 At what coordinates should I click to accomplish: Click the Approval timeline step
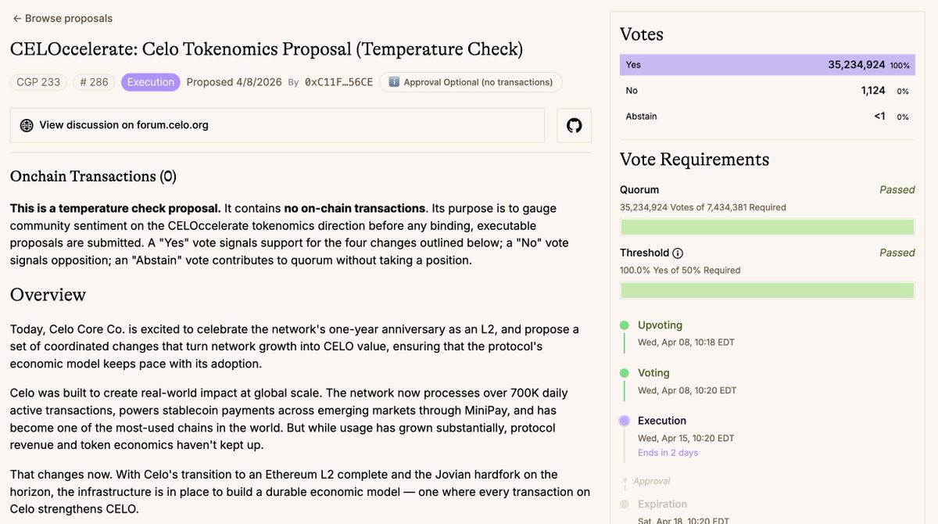click(653, 481)
